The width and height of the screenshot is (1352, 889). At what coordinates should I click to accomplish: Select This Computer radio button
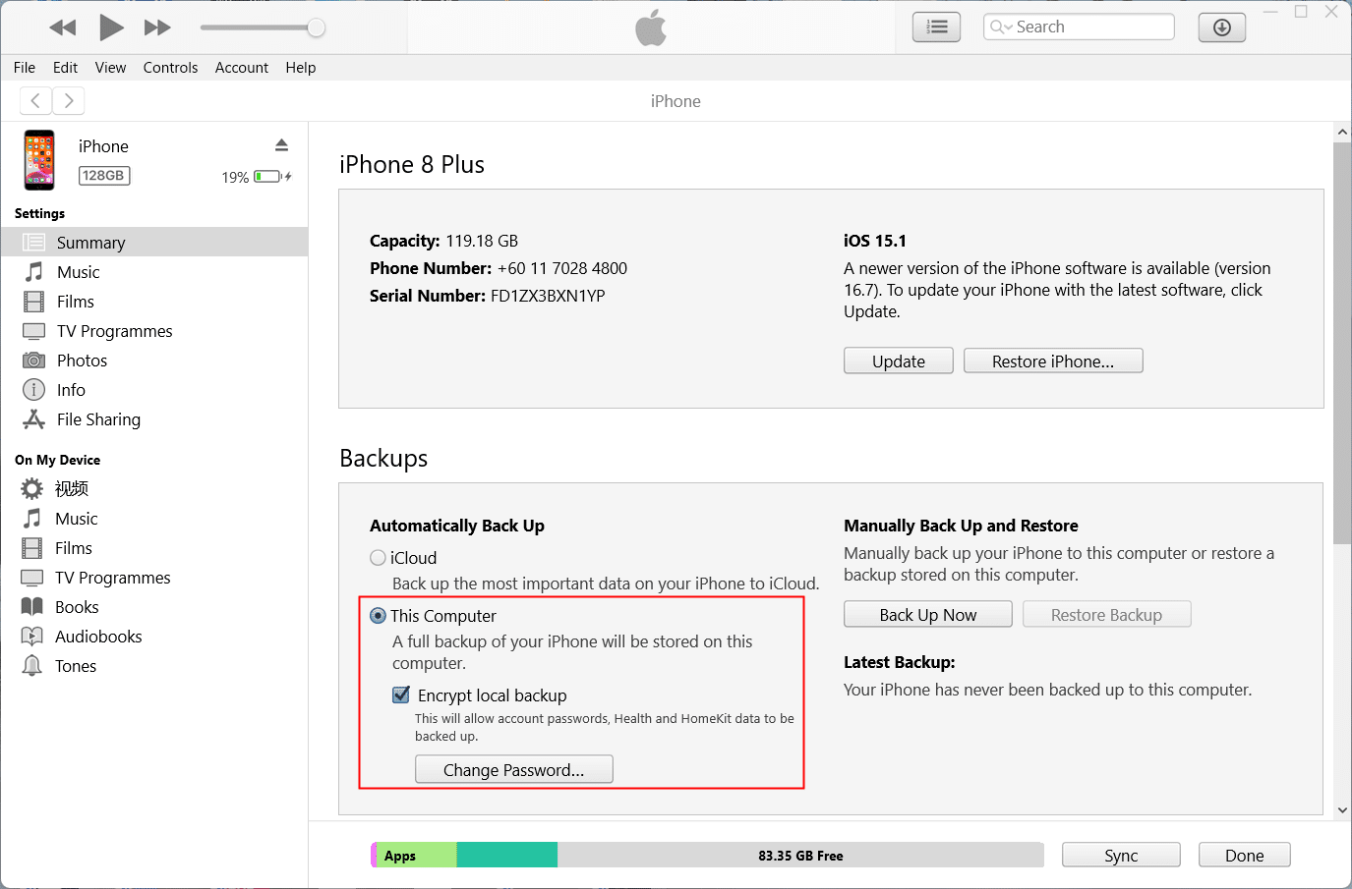point(378,616)
